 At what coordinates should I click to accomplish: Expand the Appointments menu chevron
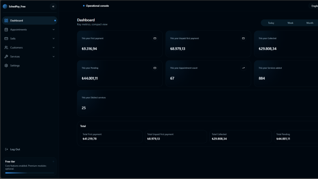pos(54,30)
